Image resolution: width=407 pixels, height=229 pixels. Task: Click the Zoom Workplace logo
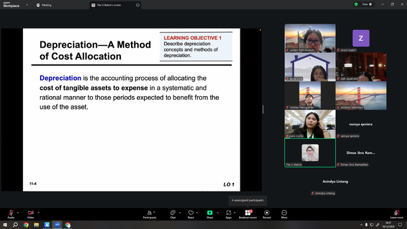point(11,4)
